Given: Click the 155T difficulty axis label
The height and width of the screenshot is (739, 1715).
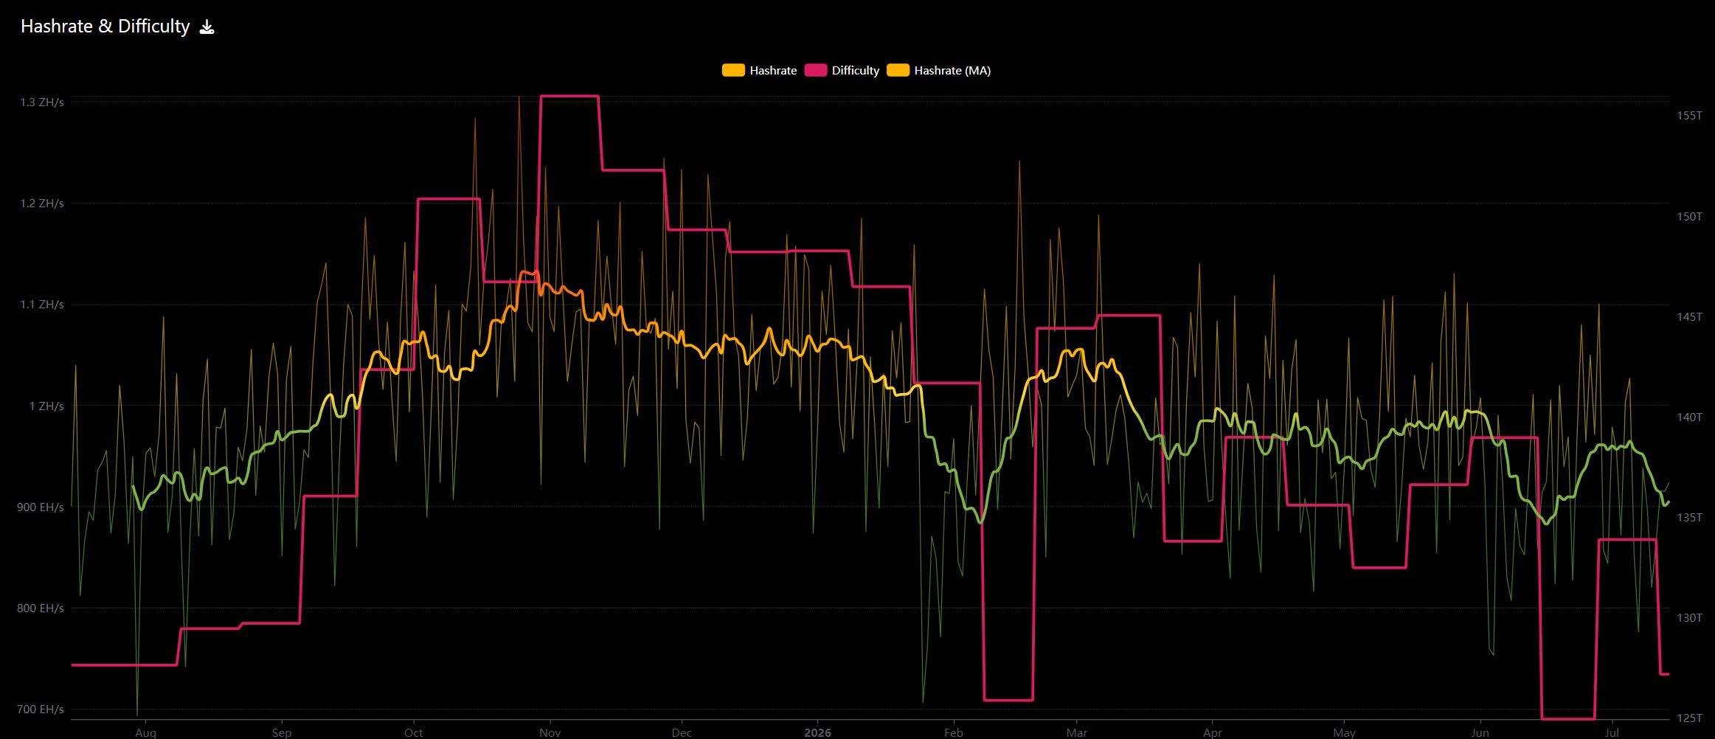Looking at the screenshot, I should (x=1689, y=116).
